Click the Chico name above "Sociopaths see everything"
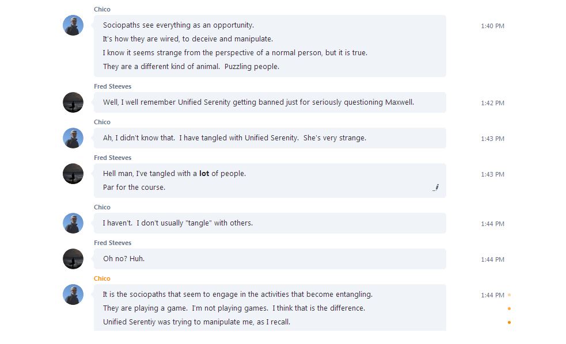Viewport: 566px width, 344px height. [x=102, y=9]
